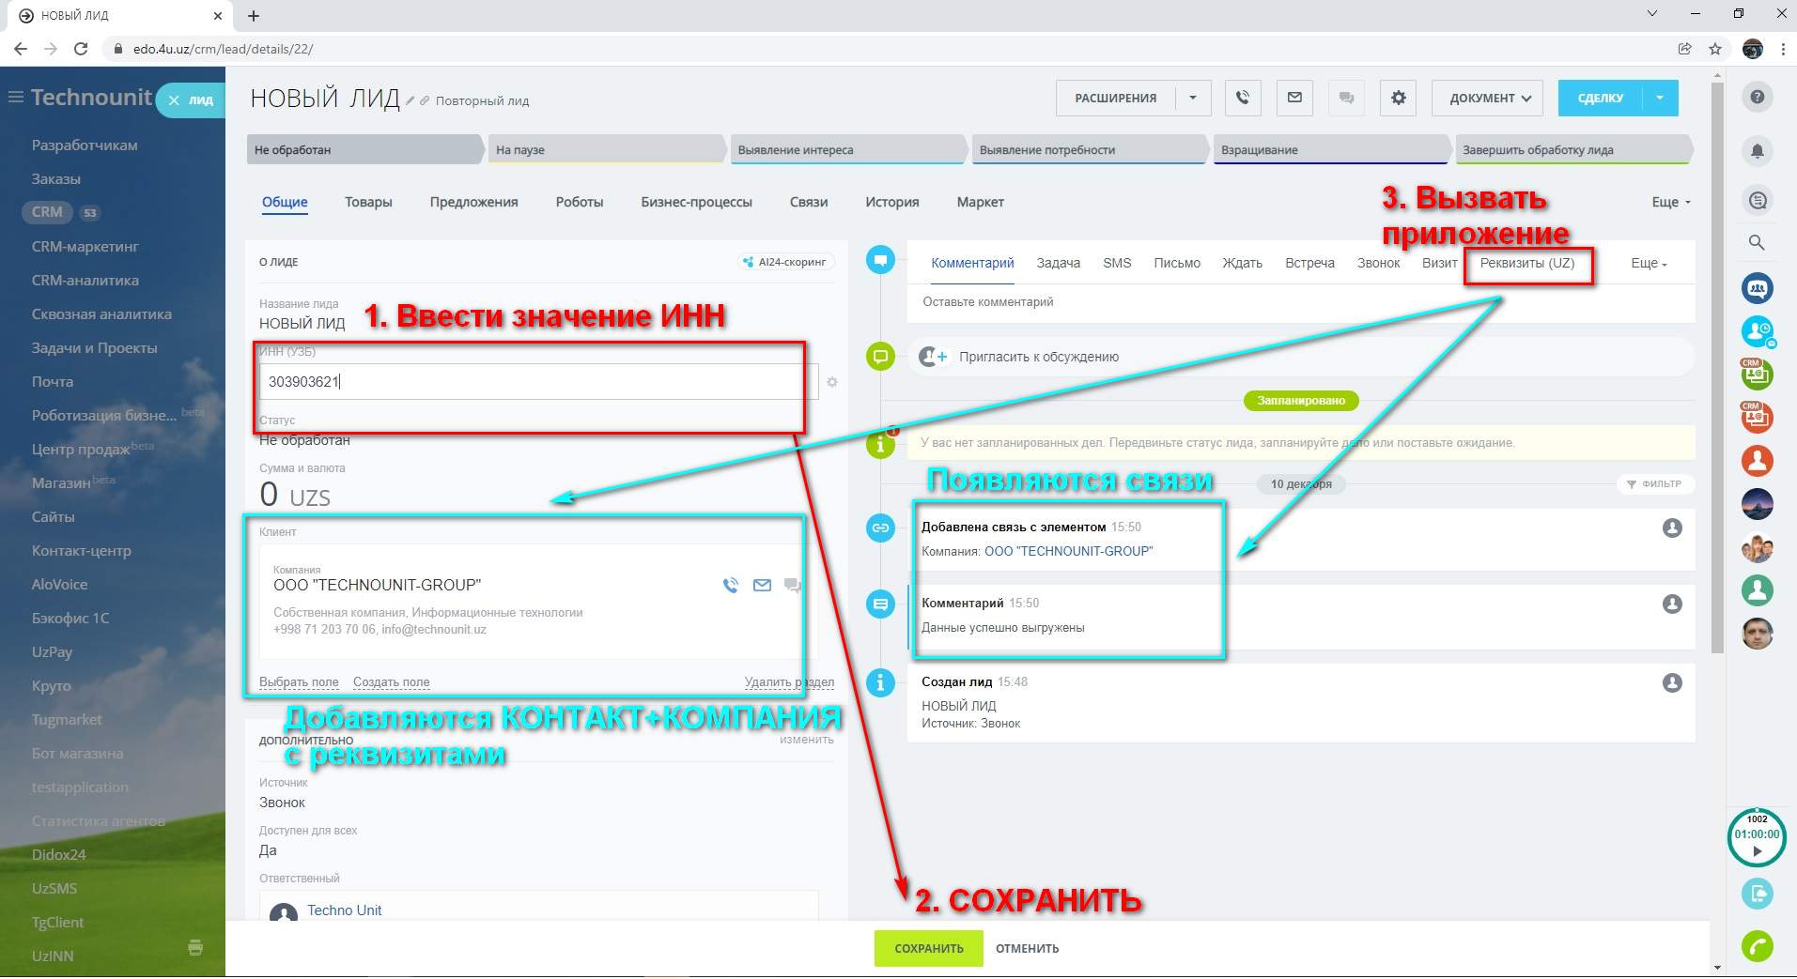Email company via envelope icon in client card
The image size is (1797, 979).
click(x=762, y=586)
